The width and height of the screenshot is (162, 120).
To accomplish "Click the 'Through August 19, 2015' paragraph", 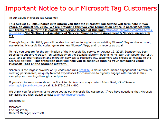I will [80, 44].
